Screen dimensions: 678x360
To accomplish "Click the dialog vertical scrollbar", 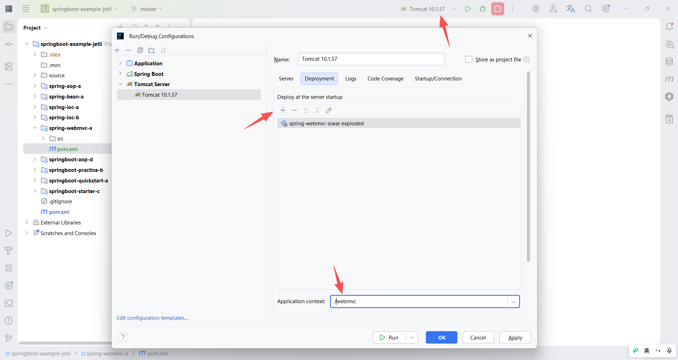I will 528,166.
